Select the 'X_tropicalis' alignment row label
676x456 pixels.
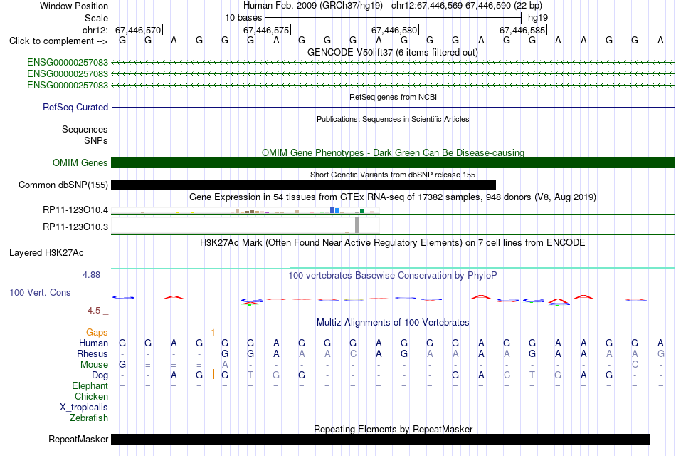[x=84, y=408]
